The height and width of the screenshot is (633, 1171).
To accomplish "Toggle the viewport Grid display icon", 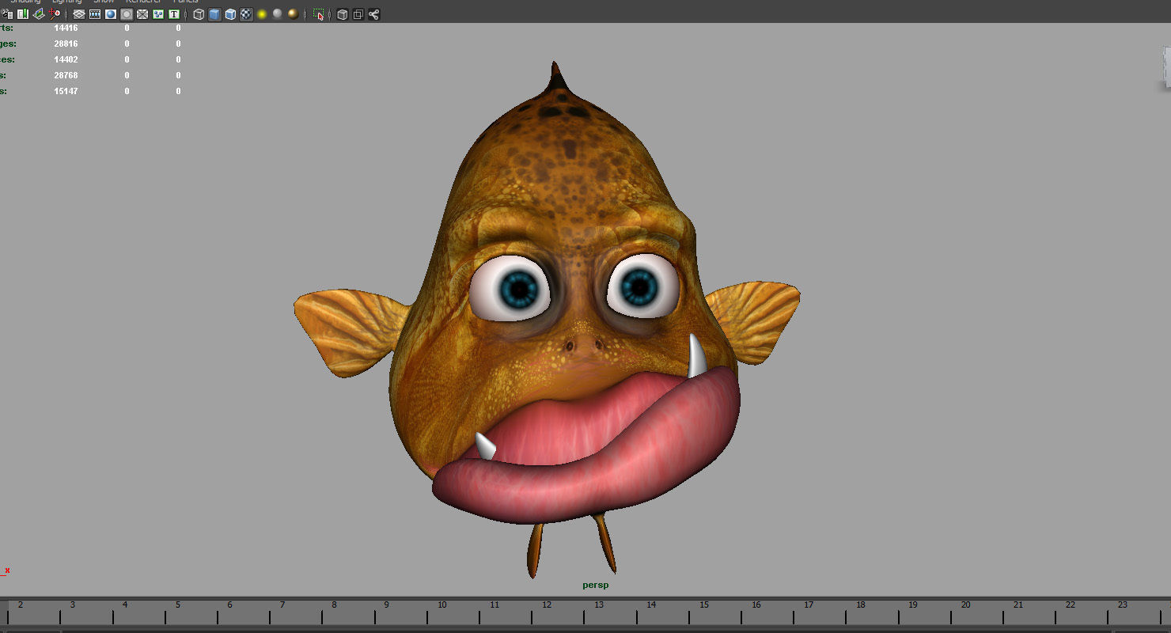I will (x=79, y=14).
